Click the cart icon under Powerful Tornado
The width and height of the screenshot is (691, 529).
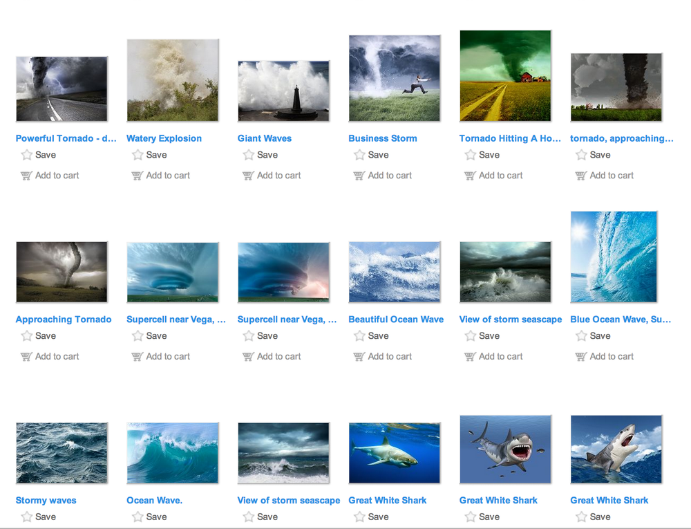click(x=26, y=176)
